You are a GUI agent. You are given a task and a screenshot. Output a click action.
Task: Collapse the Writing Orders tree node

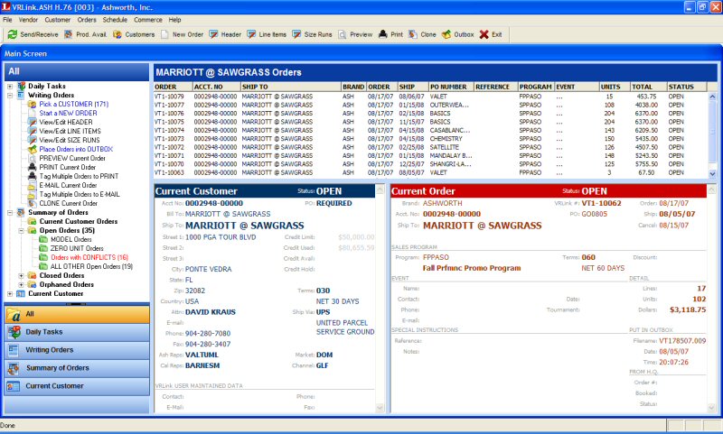pyautogui.click(x=10, y=96)
